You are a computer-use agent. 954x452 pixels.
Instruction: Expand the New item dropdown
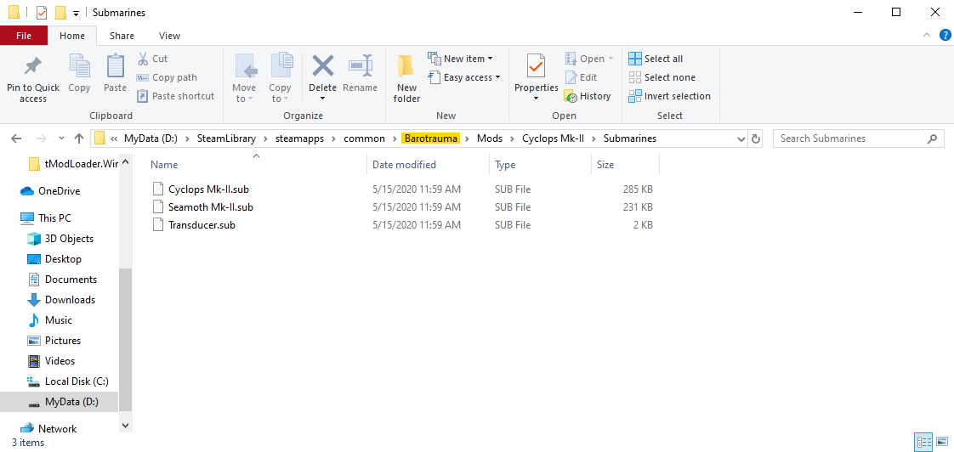pos(464,59)
